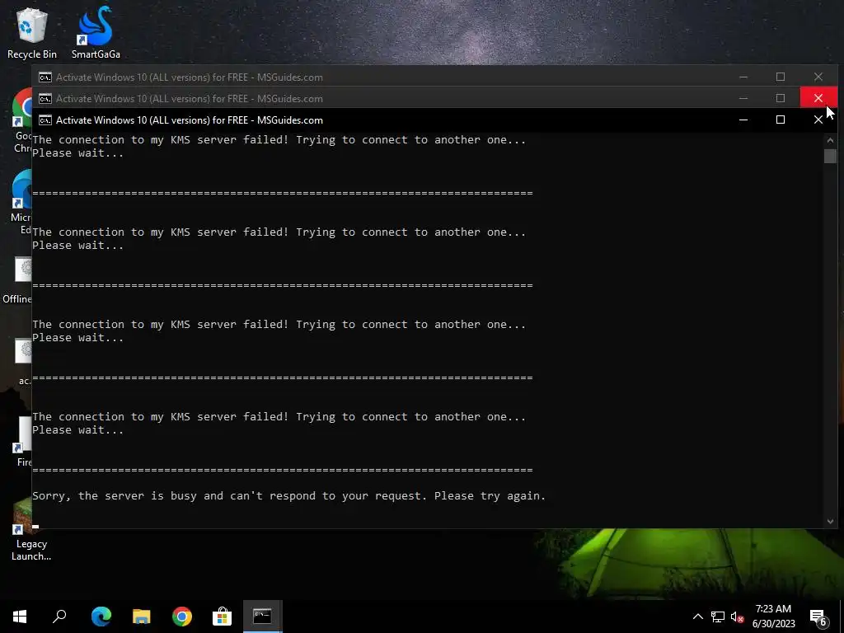The image size is (844, 633).
Task: Click the rearmost console window's system icon
Action: [45, 77]
